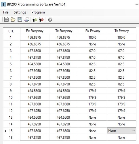The image size is (139, 144).
Task: Select channel 10 Tx frequency 467.9250
Action: 64,97
